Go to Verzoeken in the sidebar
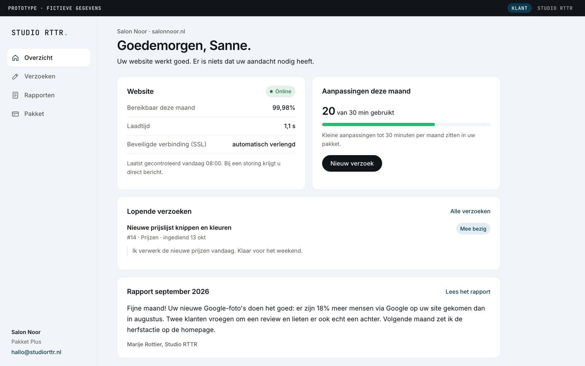This screenshot has height=366, width=585. 49,76
